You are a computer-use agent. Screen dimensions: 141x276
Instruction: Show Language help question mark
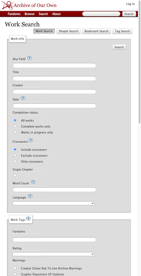point(30,196)
